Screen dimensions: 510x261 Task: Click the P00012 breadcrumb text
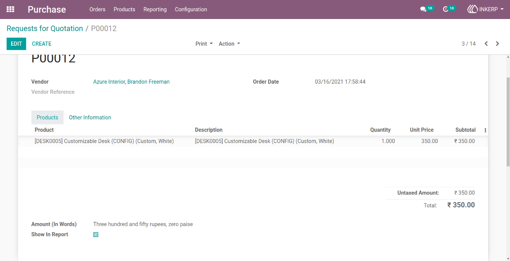tap(104, 28)
